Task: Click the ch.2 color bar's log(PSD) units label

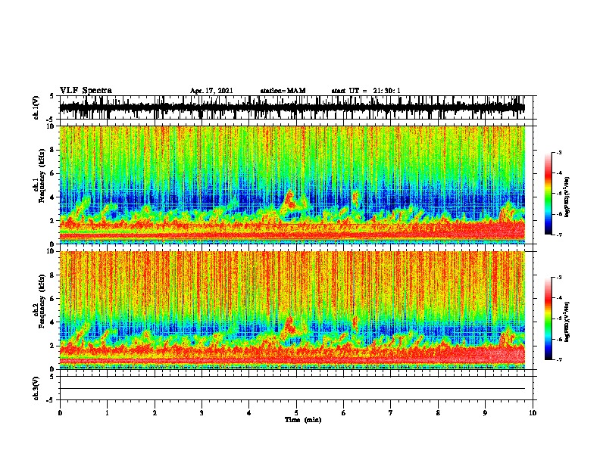Action: pyautogui.click(x=567, y=322)
